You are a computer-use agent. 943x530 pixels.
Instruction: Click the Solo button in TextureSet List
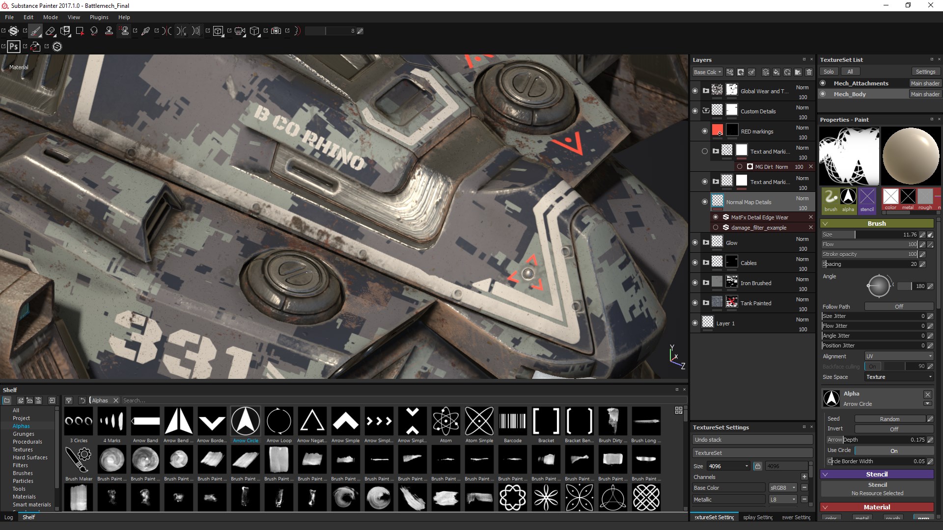pyautogui.click(x=829, y=71)
